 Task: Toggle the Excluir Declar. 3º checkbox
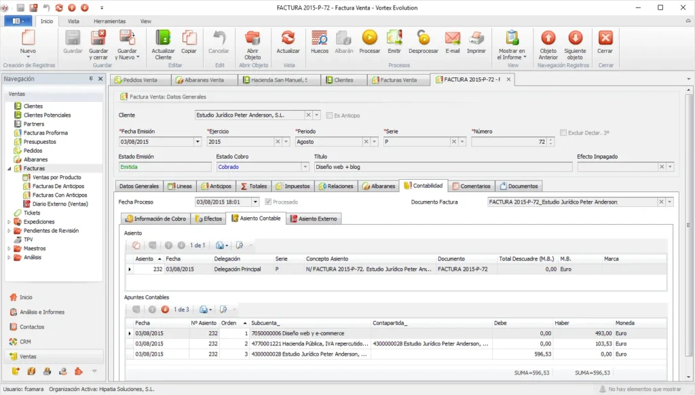pos(563,132)
